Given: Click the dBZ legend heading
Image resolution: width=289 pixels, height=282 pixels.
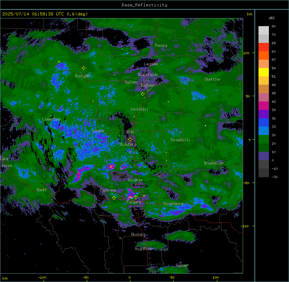Looking at the screenshot, I should (x=272, y=18).
